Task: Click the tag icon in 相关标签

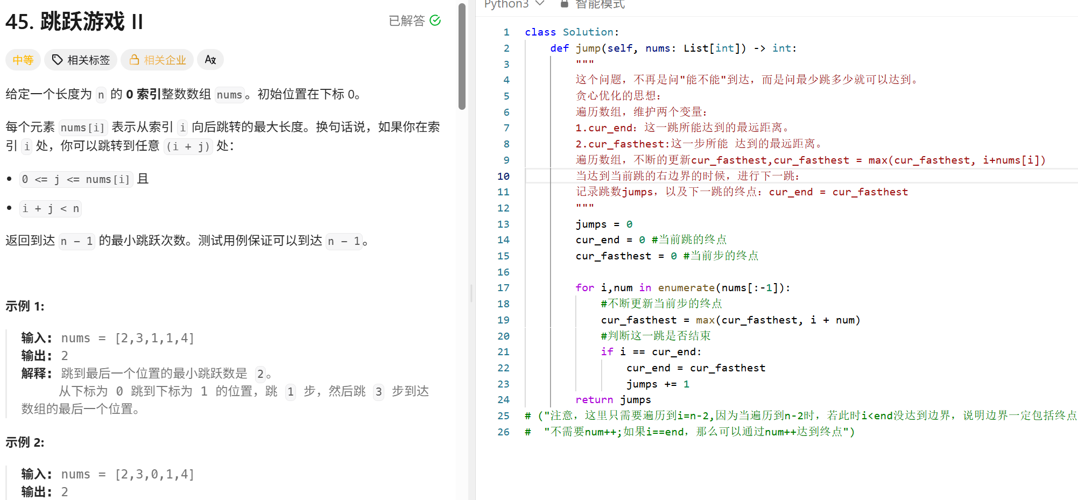Action: pyautogui.click(x=57, y=60)
